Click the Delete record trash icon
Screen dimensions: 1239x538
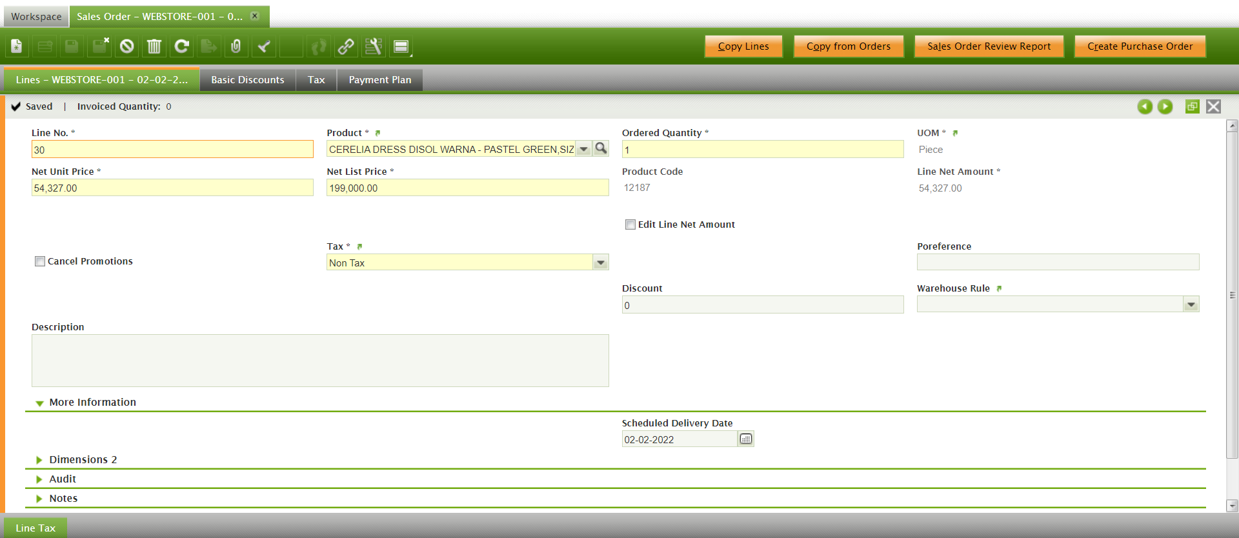click(154, 46)
